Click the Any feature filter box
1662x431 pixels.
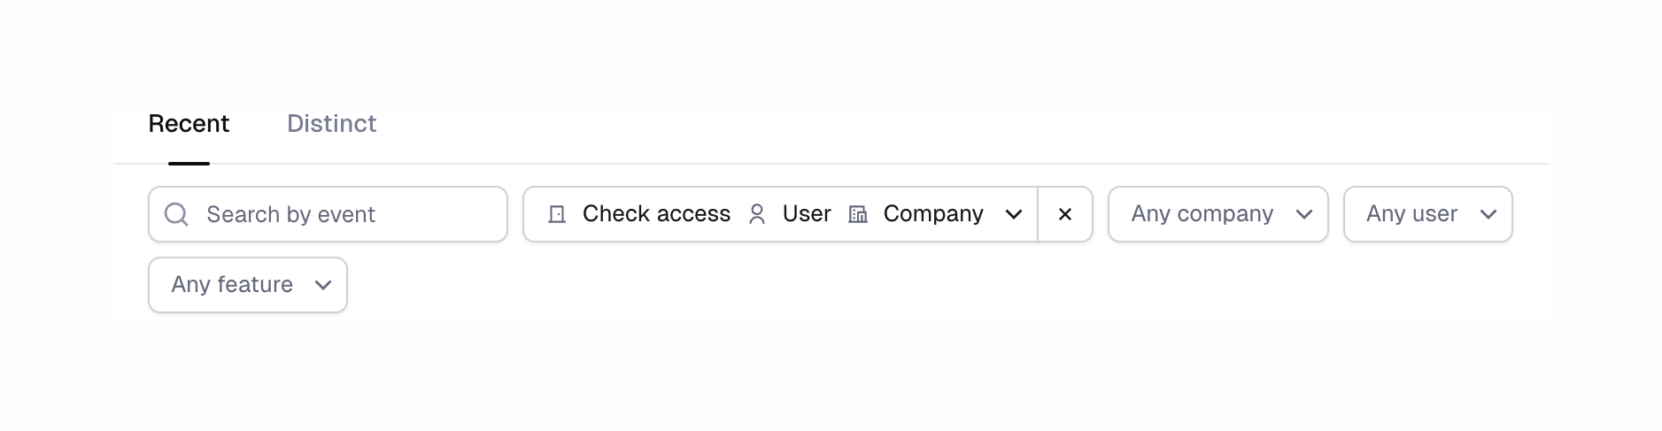pos(247,285)
